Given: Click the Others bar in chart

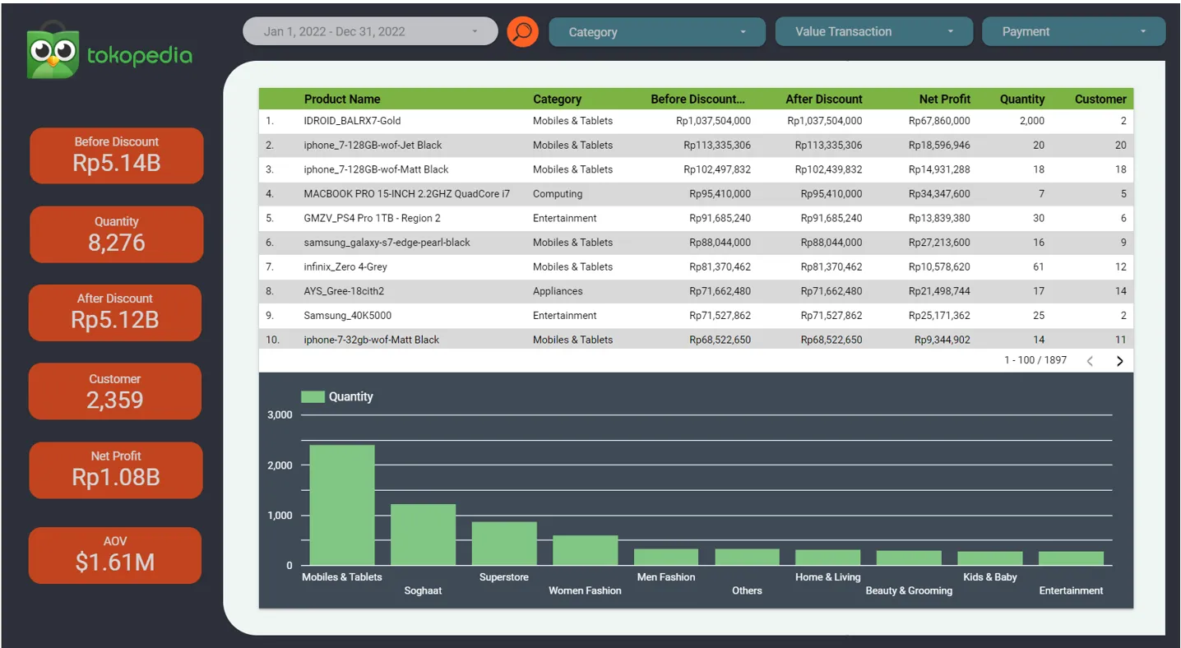Looking at the screenshot, I should pyautogui.click(x=747, y=558).
